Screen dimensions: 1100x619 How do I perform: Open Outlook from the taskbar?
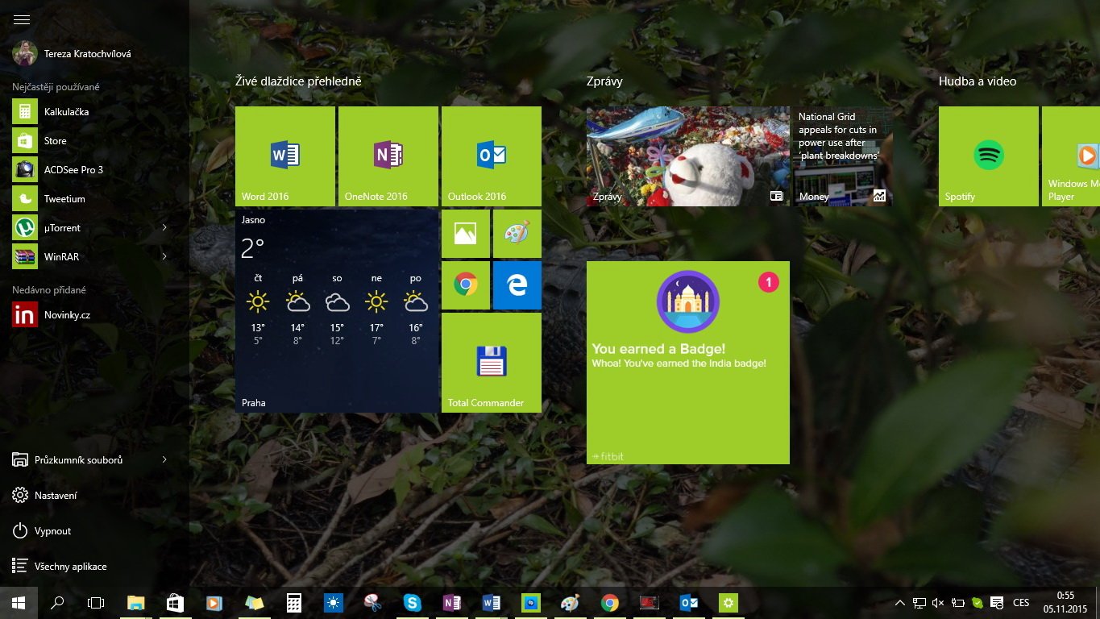click(x=689, y=603)
